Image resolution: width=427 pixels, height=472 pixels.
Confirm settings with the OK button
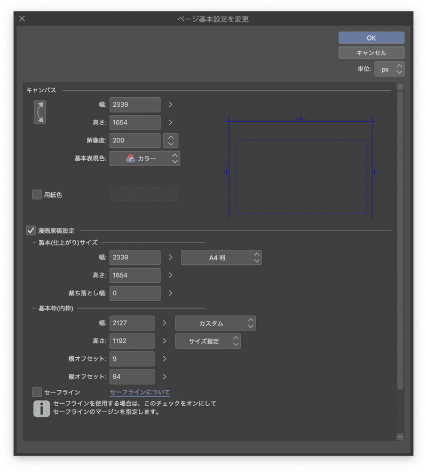pyautogui.click(x=370, y=37)
